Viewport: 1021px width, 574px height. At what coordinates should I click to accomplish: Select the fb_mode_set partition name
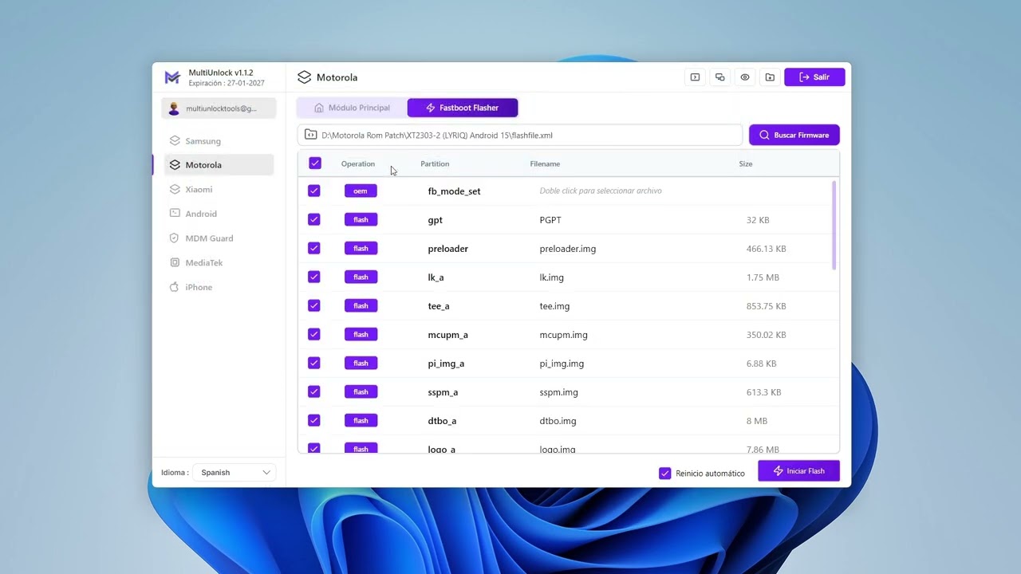[454, 191]
